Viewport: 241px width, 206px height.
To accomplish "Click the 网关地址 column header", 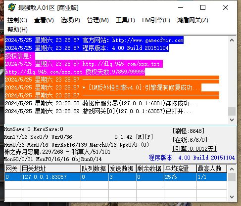I will [x=51, y=168].
